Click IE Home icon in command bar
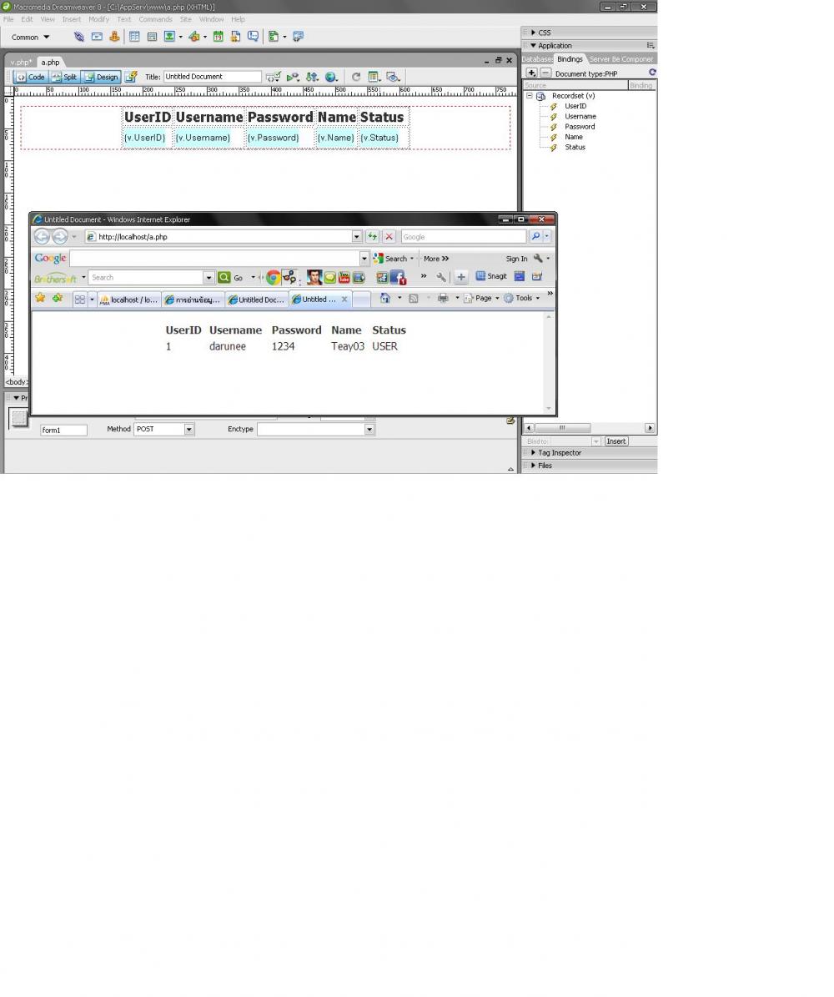 [x=385, y=298]
